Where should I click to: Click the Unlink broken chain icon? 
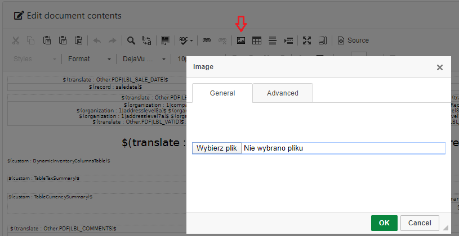click(222, 40)
